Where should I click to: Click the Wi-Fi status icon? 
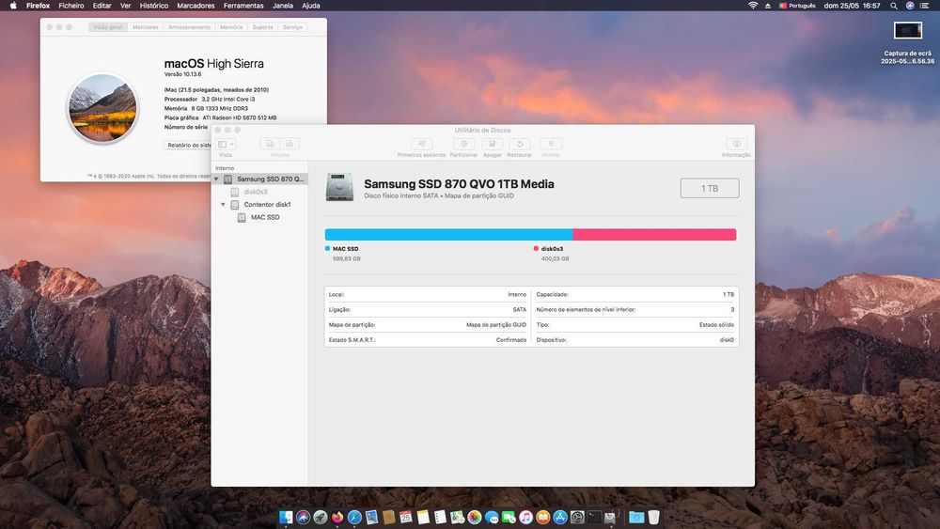tap(753, 6)
